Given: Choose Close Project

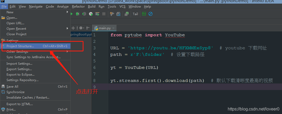Looking at the screenshot, I should tap(35, 34).
